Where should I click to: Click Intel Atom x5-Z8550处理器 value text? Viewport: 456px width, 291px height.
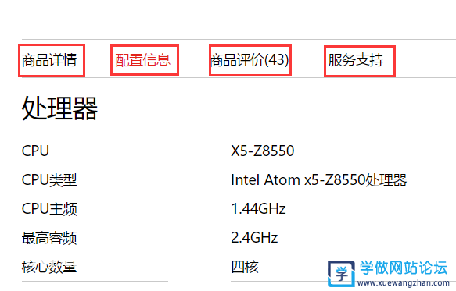point(319,180)
